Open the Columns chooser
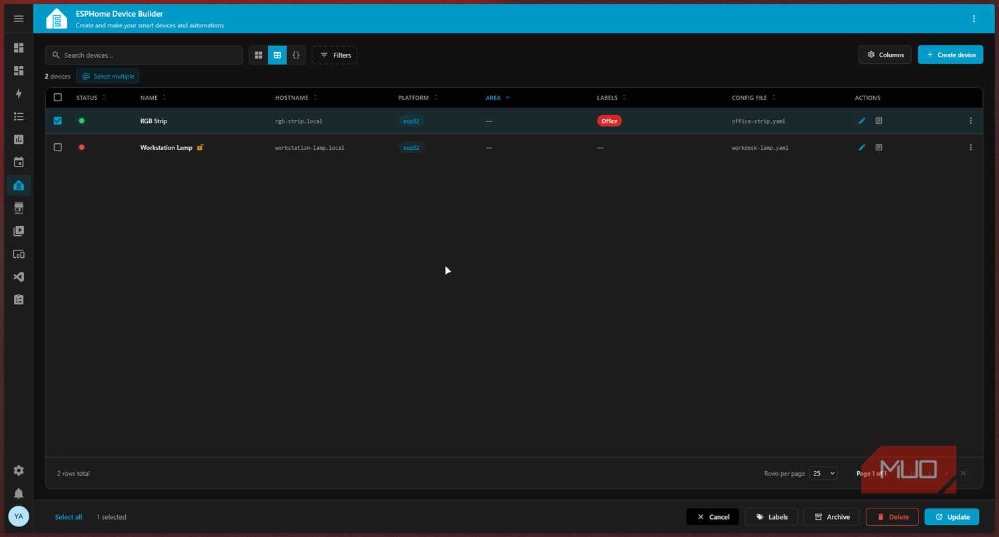 (885, 55)
